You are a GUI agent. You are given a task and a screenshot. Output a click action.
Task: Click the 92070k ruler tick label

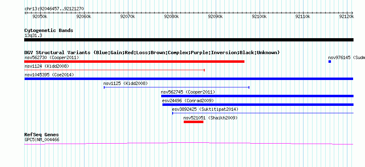[128, 16]
